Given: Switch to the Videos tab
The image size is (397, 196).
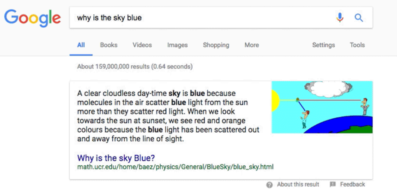Looking at the screenshot, I should pos(142,45).
